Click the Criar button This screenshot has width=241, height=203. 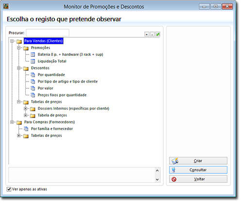[198, 161]
